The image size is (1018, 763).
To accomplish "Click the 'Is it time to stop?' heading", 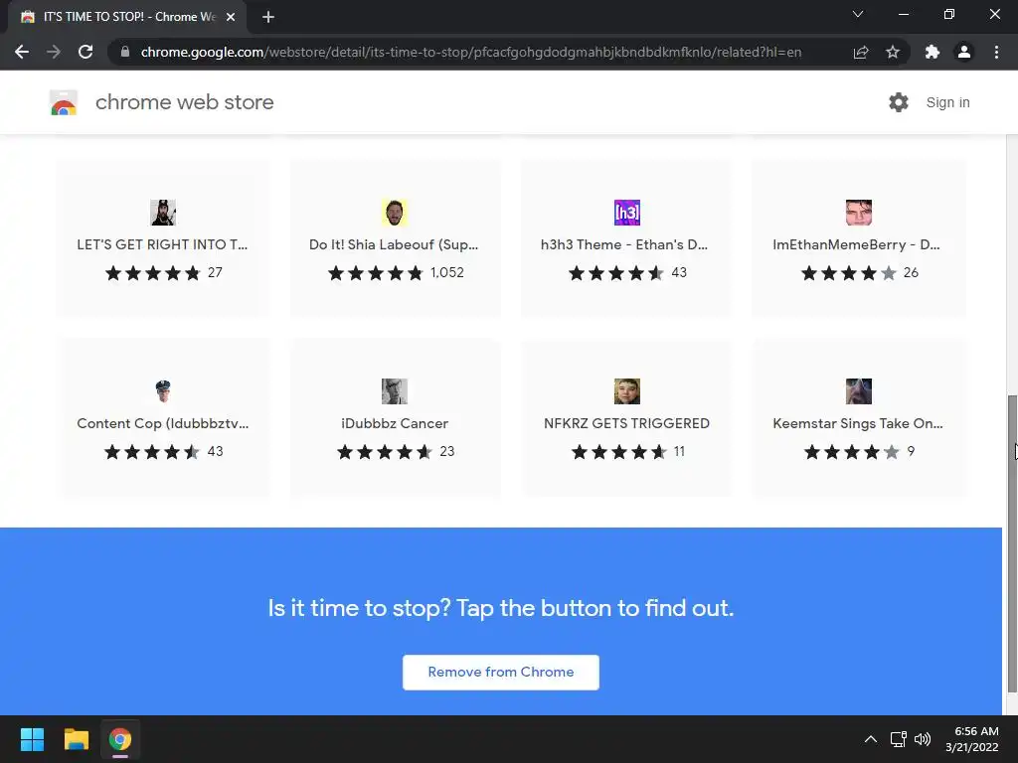I will pos(501,608).
